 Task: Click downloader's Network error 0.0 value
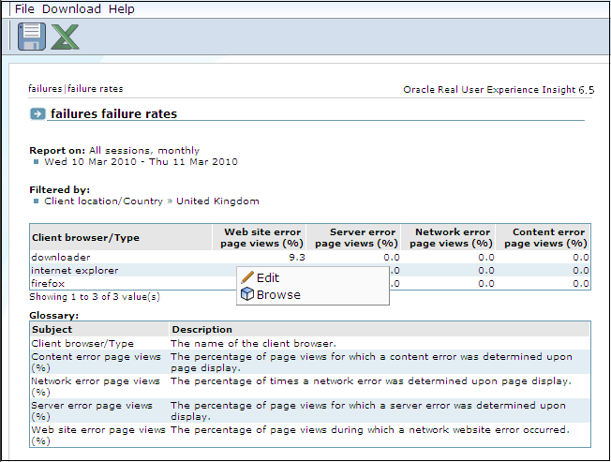[x=486, y=257]
